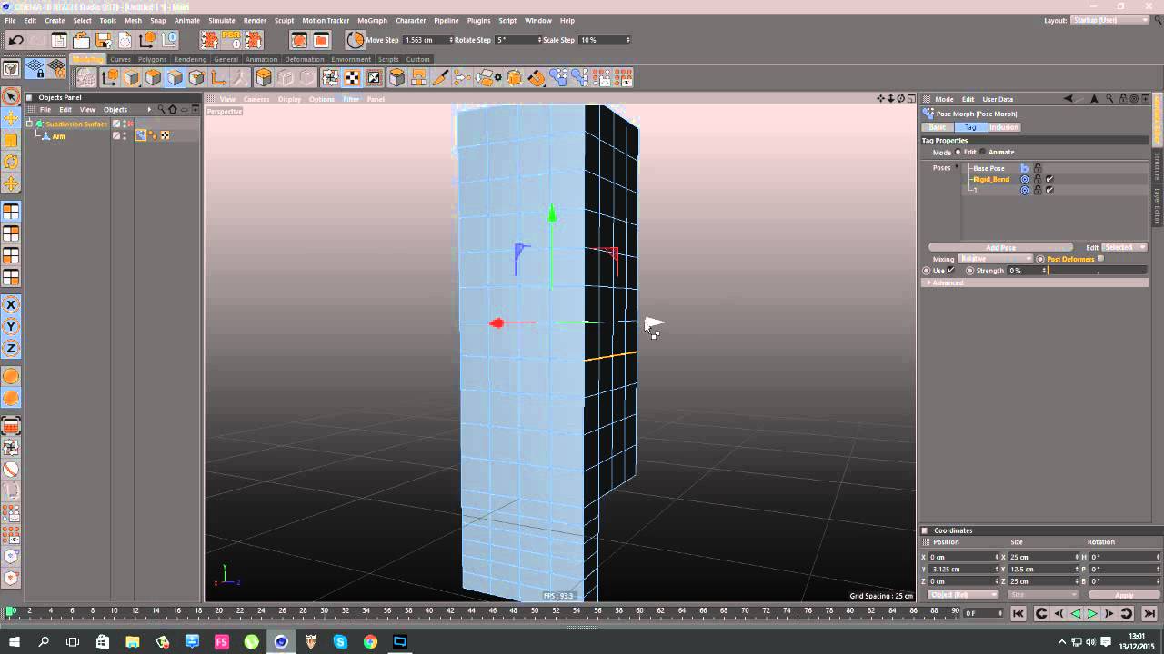Open Skype from the Windows taskbar
This screenshot has width=1164, height=654.
[x=340, y=642]
